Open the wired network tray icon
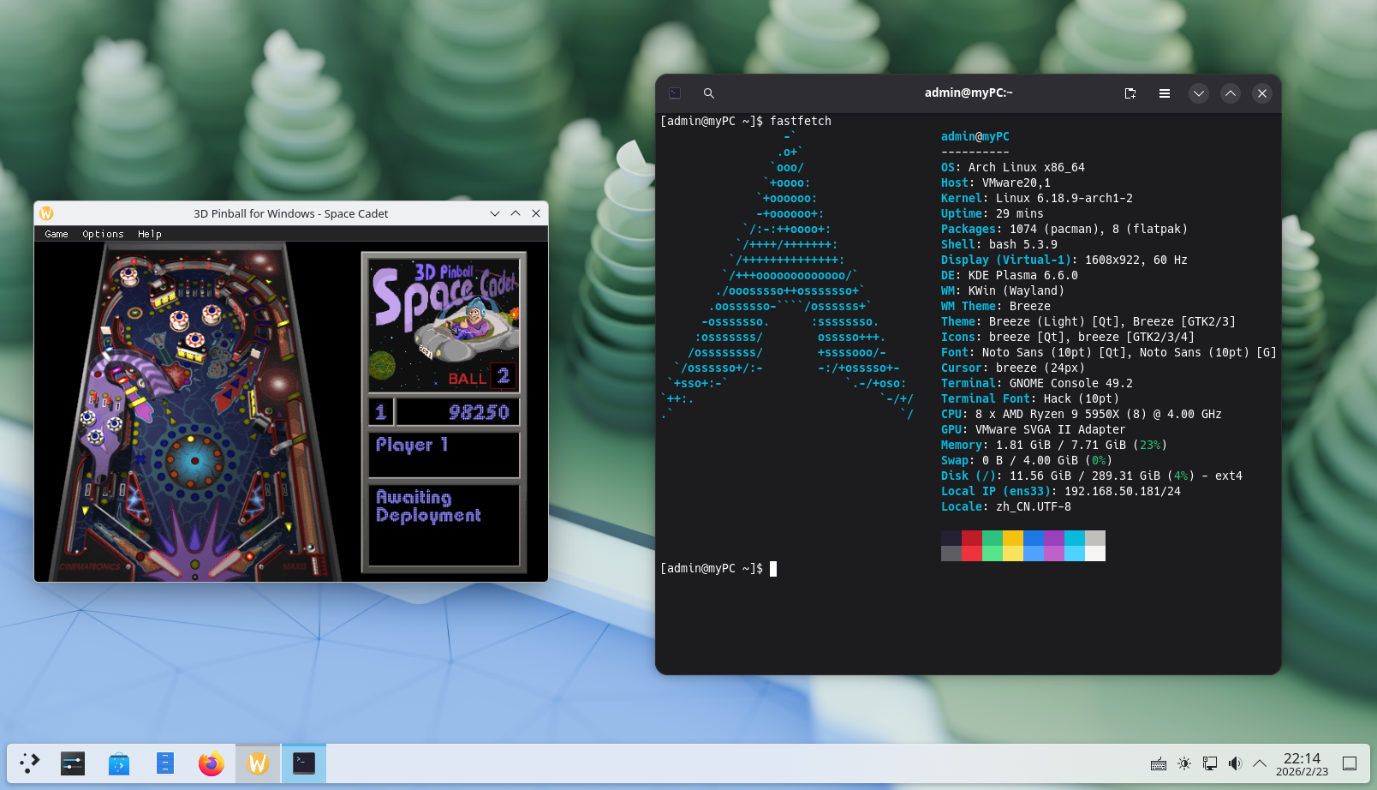The height and width of the screenshot is (790, 1377). point(1210,763)
